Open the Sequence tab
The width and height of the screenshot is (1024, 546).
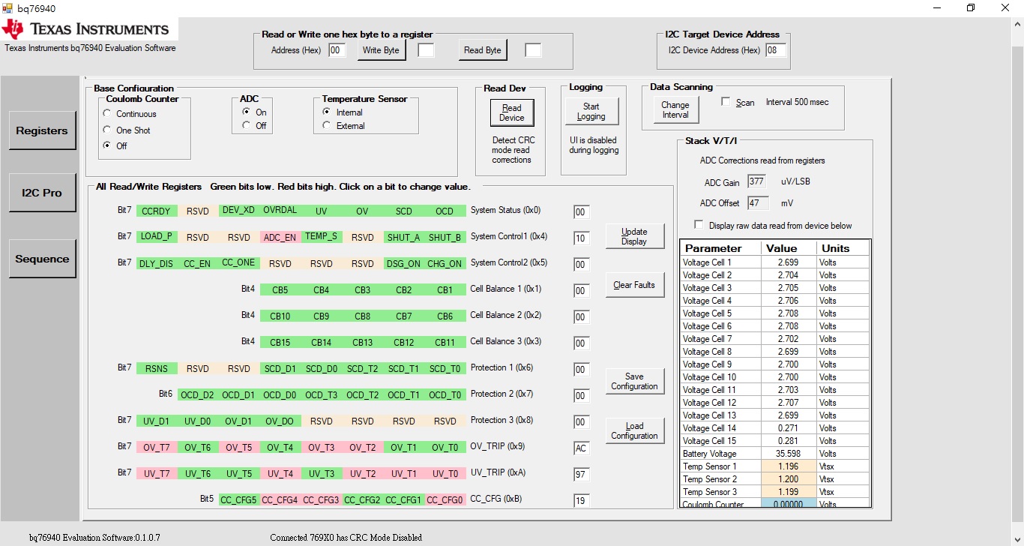coord(42,259)
